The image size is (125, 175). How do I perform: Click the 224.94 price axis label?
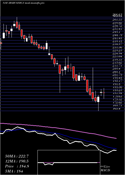pos(117,53)
